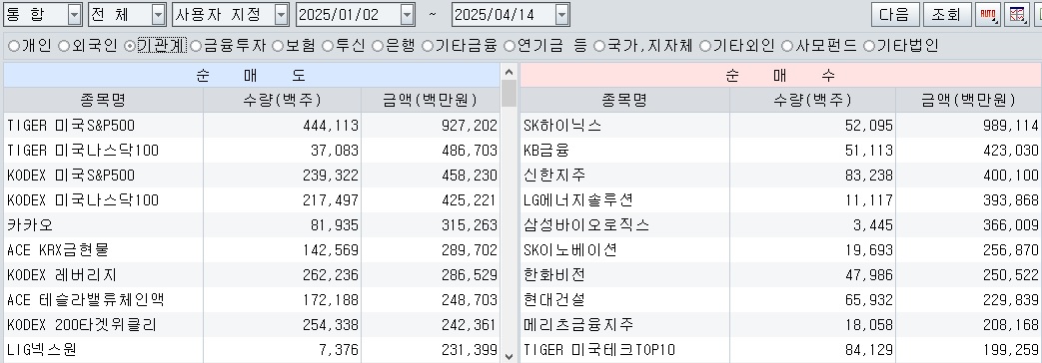Select the ACE KRX금현물 row

[252, 250]
